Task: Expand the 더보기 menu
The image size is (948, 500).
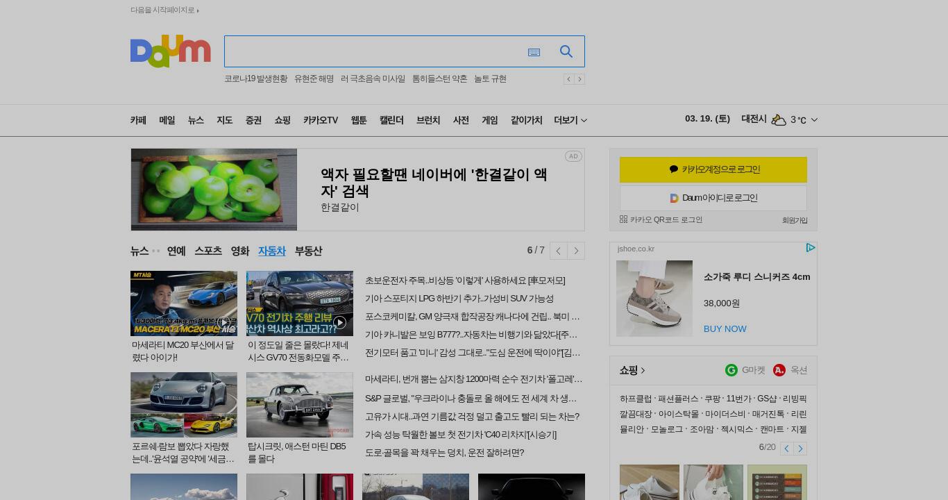Action: coord(570,120)
